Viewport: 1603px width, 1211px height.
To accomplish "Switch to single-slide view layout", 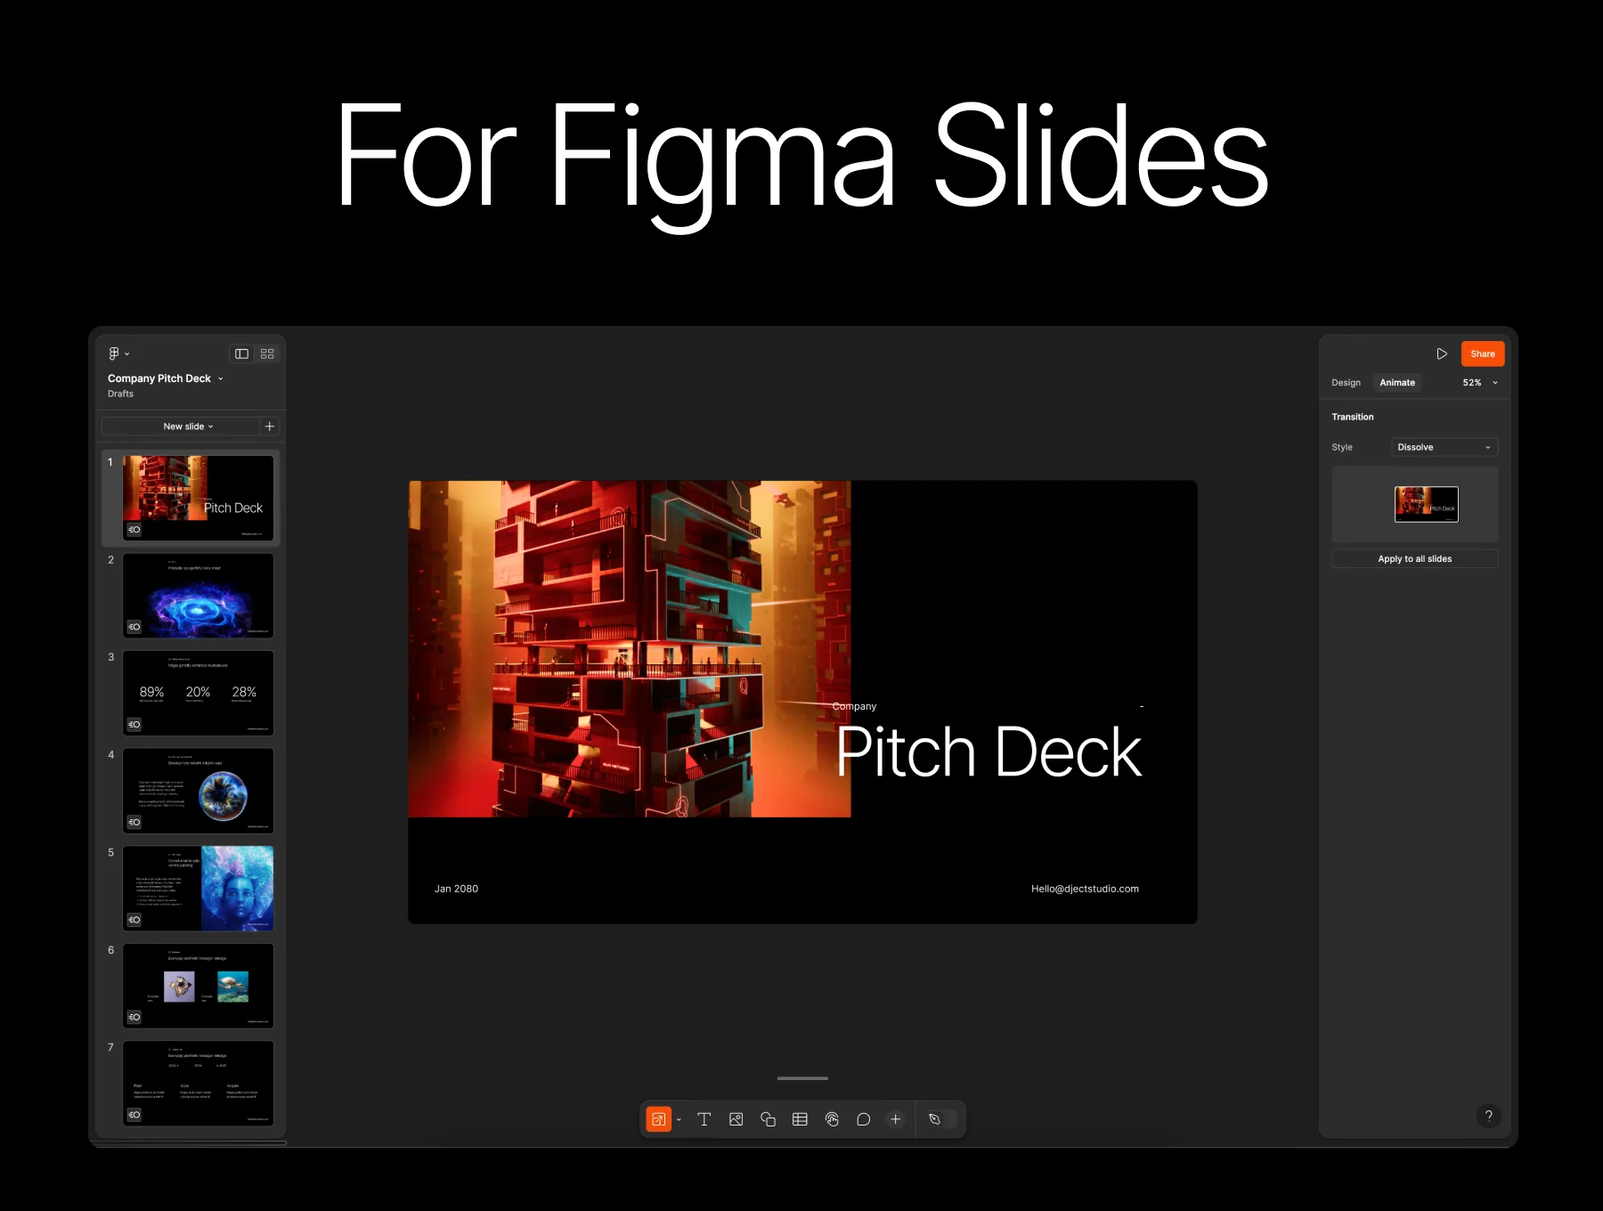I will click(241, 354).
